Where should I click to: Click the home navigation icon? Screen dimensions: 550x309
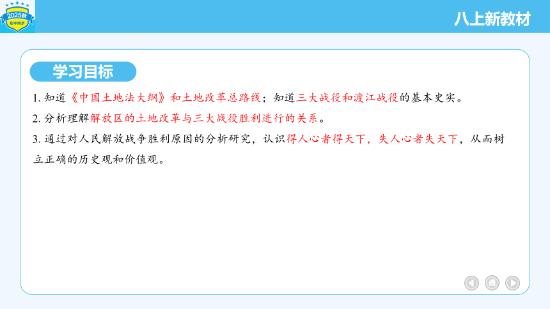pos(492,283)
